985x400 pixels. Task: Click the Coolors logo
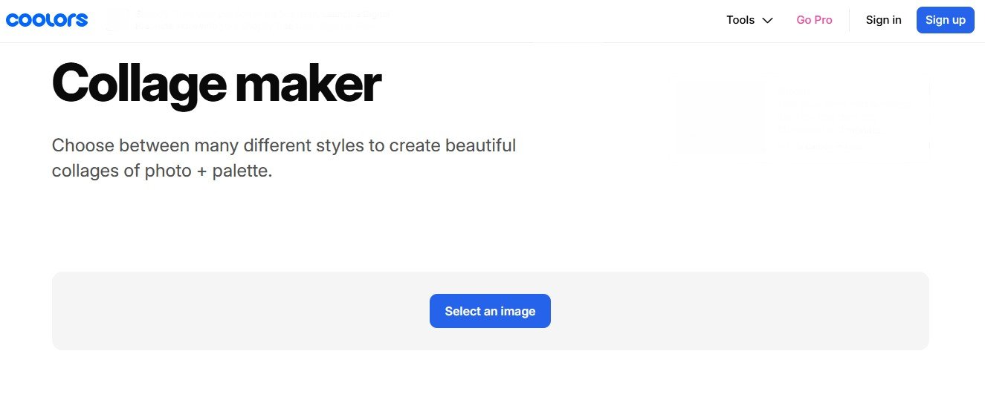click(47, 20)
